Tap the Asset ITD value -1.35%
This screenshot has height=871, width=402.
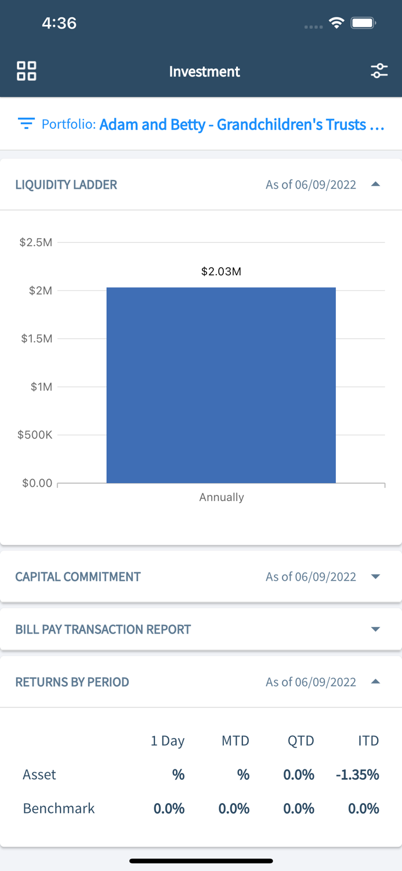357,775
